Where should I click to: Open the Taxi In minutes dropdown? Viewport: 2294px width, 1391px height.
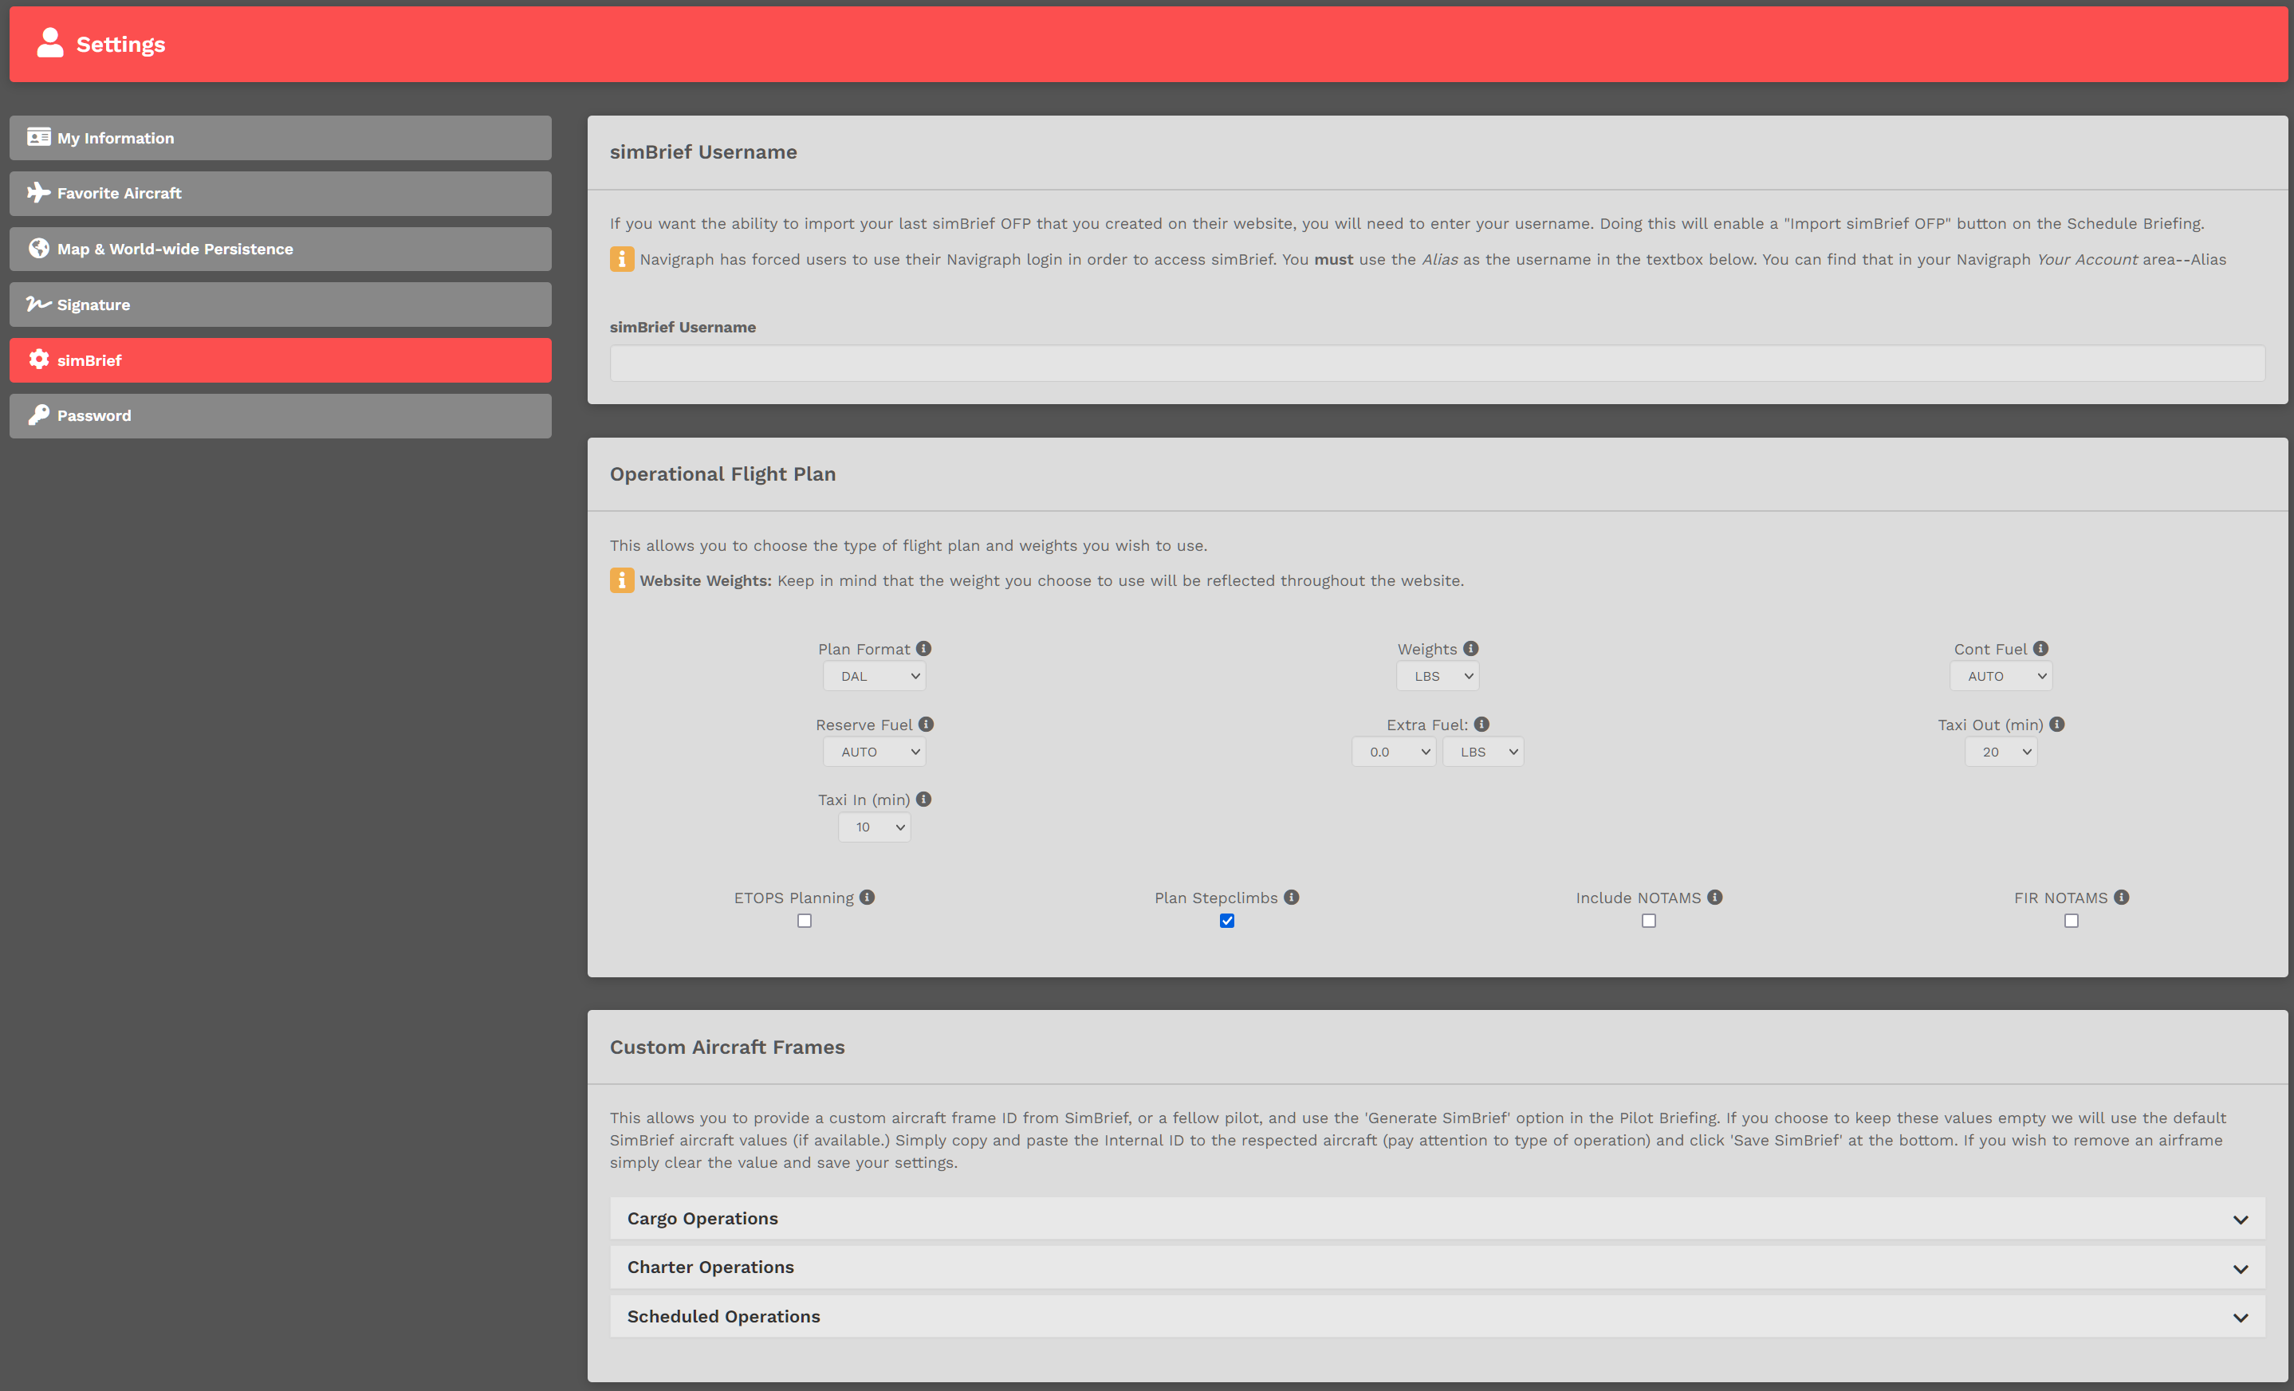(874, 827)
